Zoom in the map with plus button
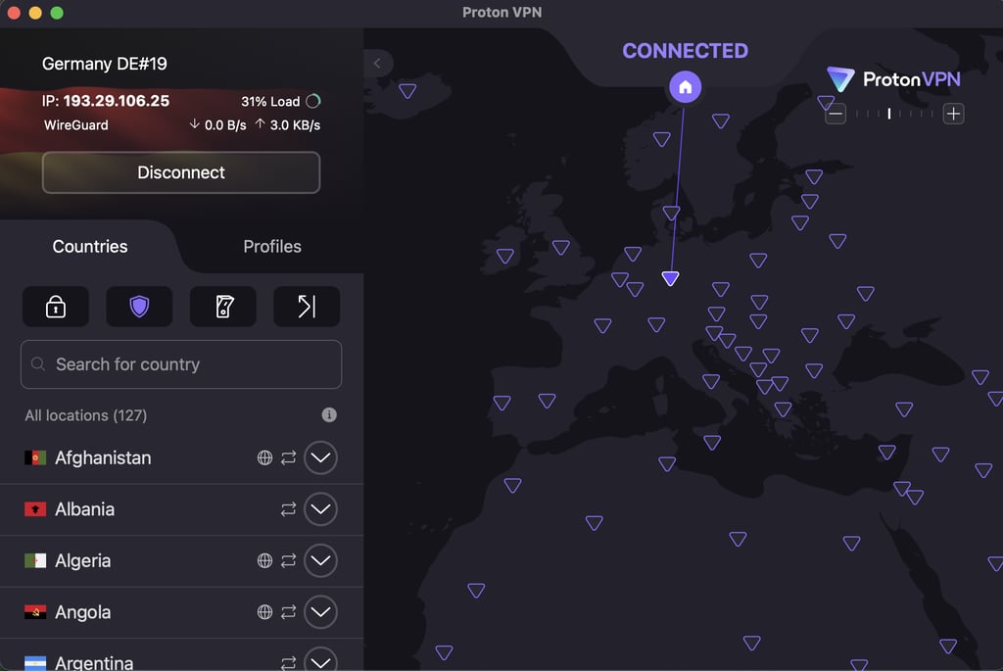1003x671 pixels. 953,114
